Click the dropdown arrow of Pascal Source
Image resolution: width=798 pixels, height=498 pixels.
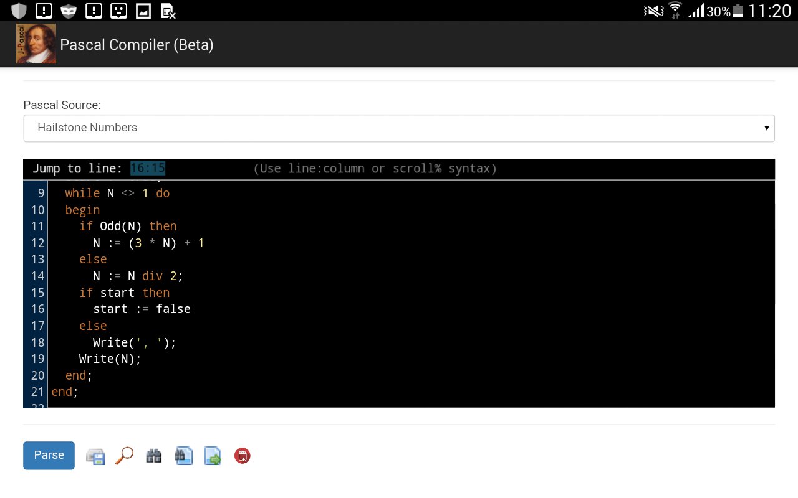point(767,128)
